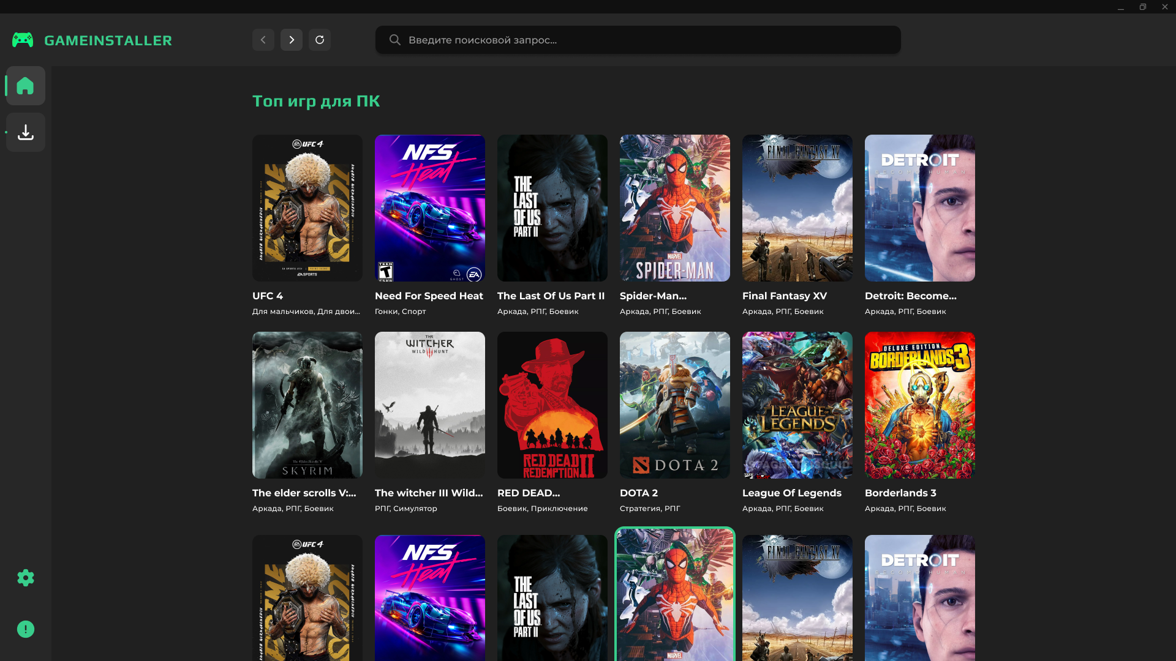This screenshot has height=661, width=1176.
Task: Open The Witcher Wild Hunt cover art
Action: pos(430,405)
